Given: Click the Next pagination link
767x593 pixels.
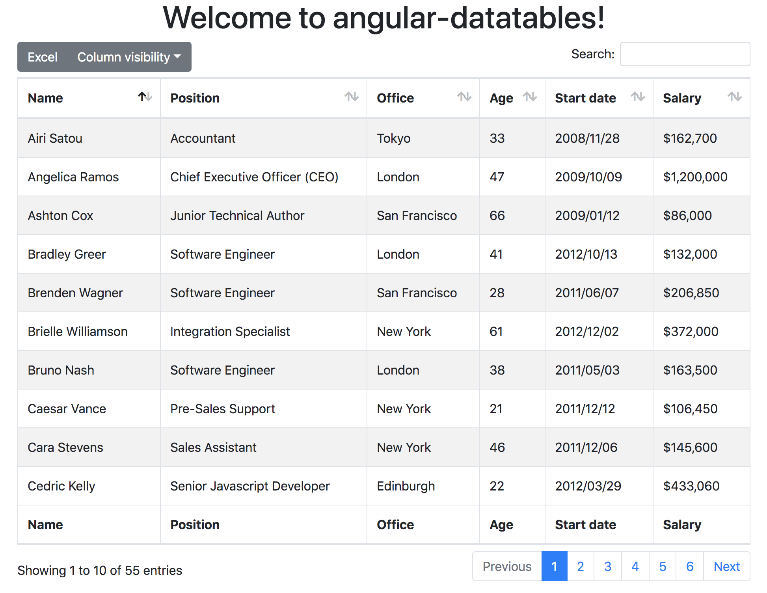Looking at the screenshot, I should [726, 567].
